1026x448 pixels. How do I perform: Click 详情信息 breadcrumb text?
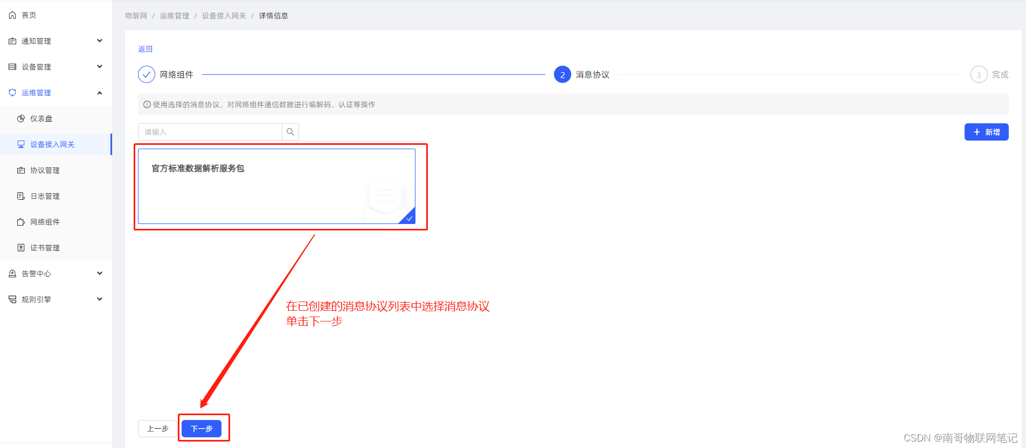click(274, 16)
